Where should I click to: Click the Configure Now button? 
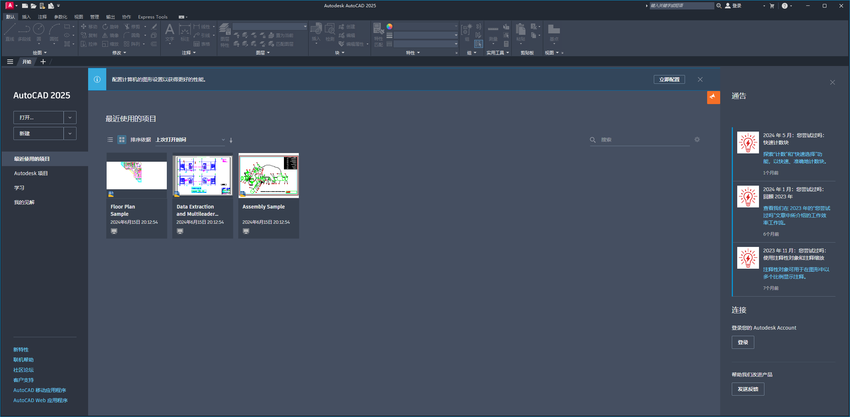click(x=669, y=79)
